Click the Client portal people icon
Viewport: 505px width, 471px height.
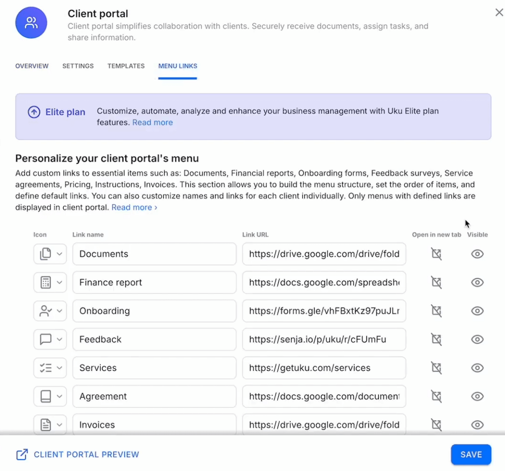31,22
